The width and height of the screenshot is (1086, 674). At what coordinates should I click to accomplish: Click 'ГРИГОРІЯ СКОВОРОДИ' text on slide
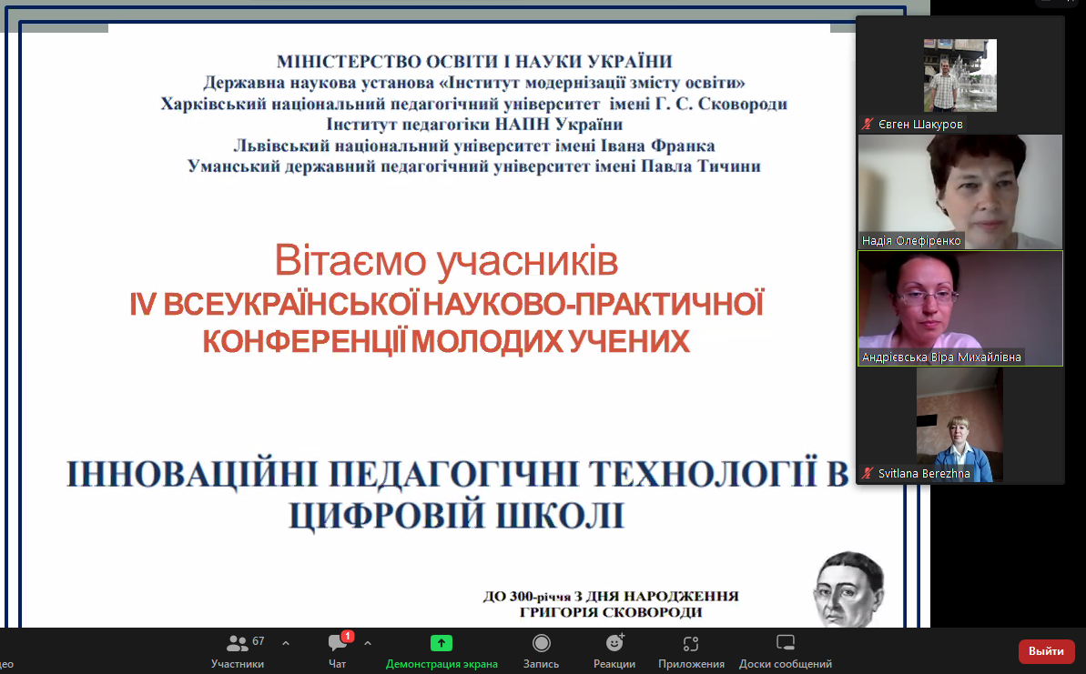pos(611,612)
